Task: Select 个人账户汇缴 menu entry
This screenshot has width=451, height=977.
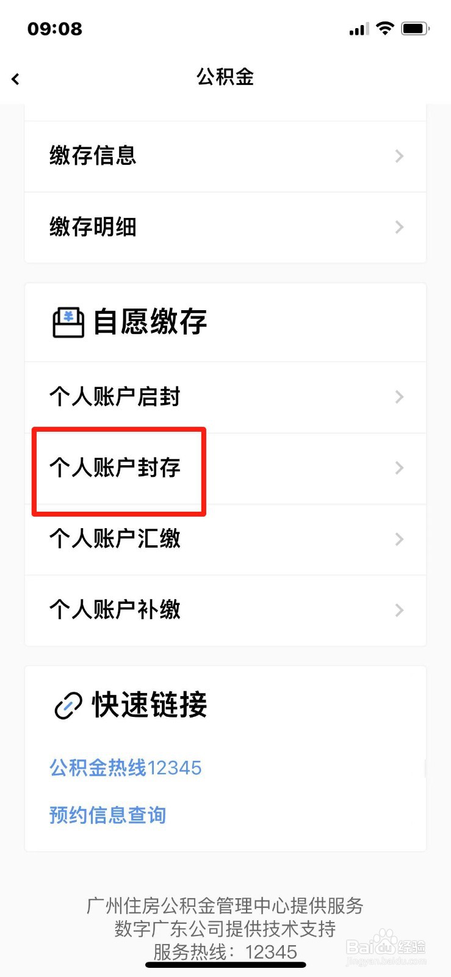Action: tap(225, 539)
